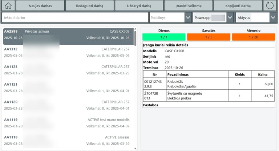The height and width of the screenshot is (151, 279).
Task: Click the price 60,00 cell
Action: [263, 84]
